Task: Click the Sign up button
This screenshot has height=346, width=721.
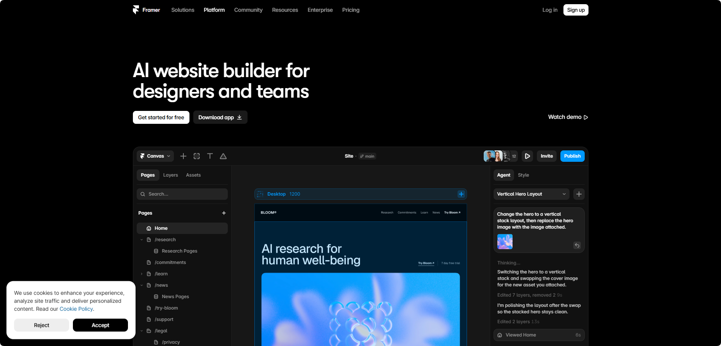Action: [x=576, y=10]
